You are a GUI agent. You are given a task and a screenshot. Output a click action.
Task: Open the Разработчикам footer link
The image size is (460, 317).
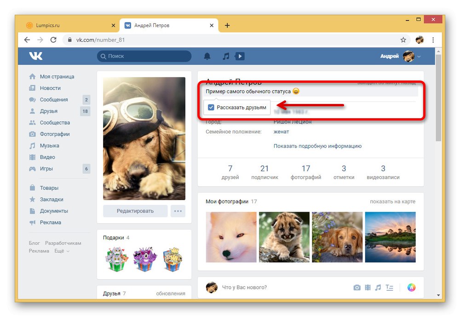63,243
